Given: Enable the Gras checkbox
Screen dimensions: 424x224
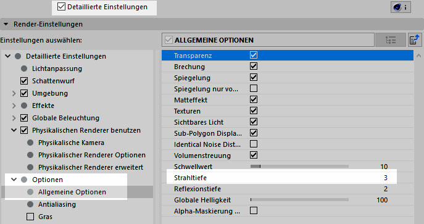Looking at the screenshot, I should (x=30, y=217).
